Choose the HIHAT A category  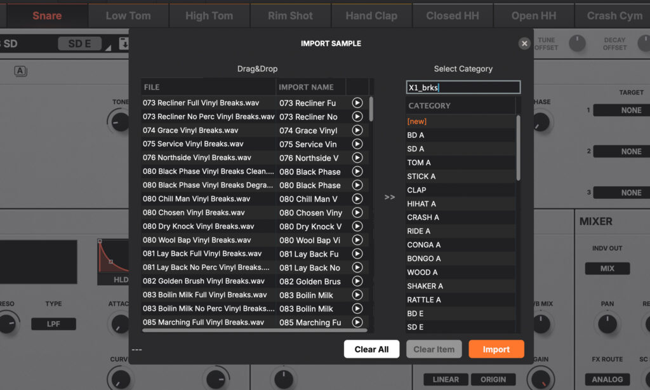pyautogui.click(x=421, y=204)
